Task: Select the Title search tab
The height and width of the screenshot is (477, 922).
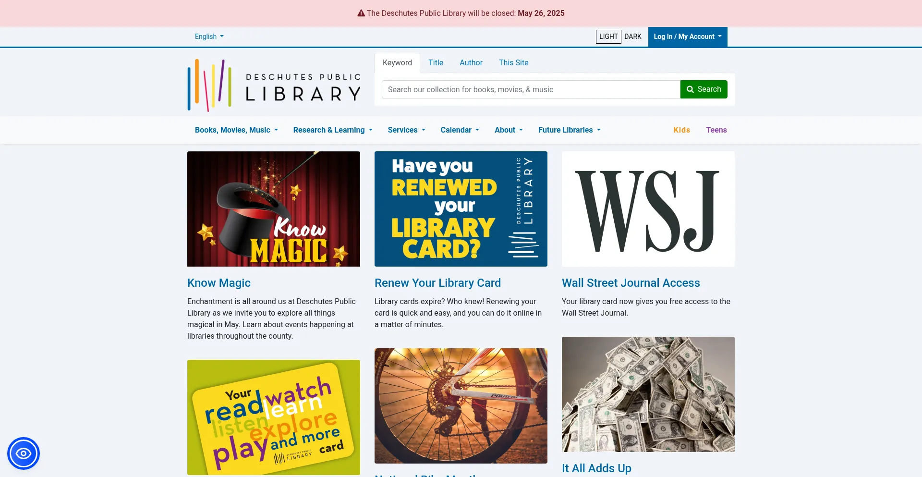Action: 436,63
